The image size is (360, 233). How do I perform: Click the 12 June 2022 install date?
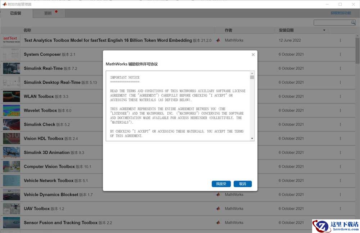(290, 40)
